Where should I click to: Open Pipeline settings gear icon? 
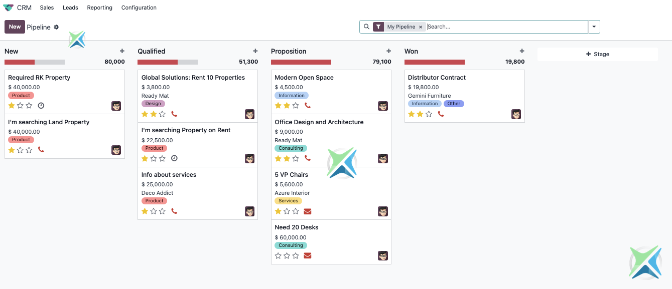(56, 27)
